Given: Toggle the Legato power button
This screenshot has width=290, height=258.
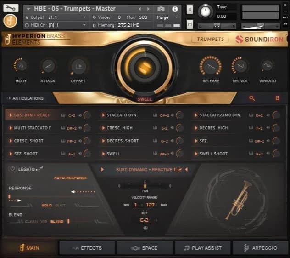Looking at the screenshot, I should tap(12, 169).
